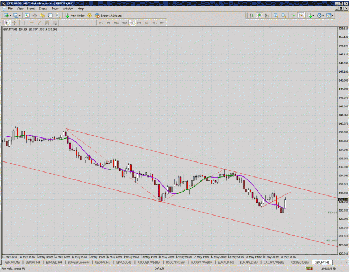The image size is (350, 272).
Task: Switch chart to Bar Chart mode
Action: (252, 16)
